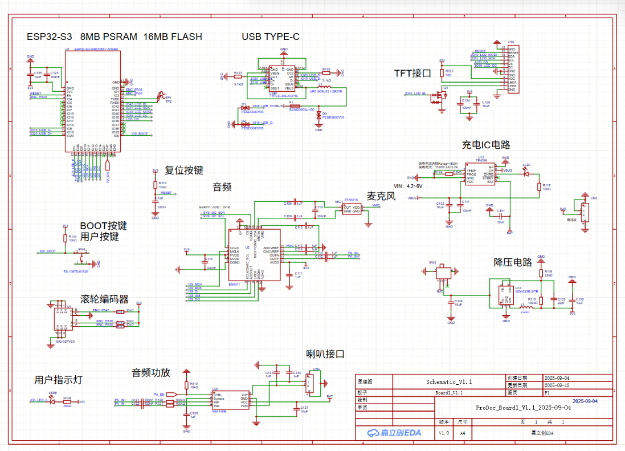Image resolution: width=625 pixels, height=451 pixels.
Task: Select the U2 ES8311 audio codec symbol
Action: click(x=254, y=255)
